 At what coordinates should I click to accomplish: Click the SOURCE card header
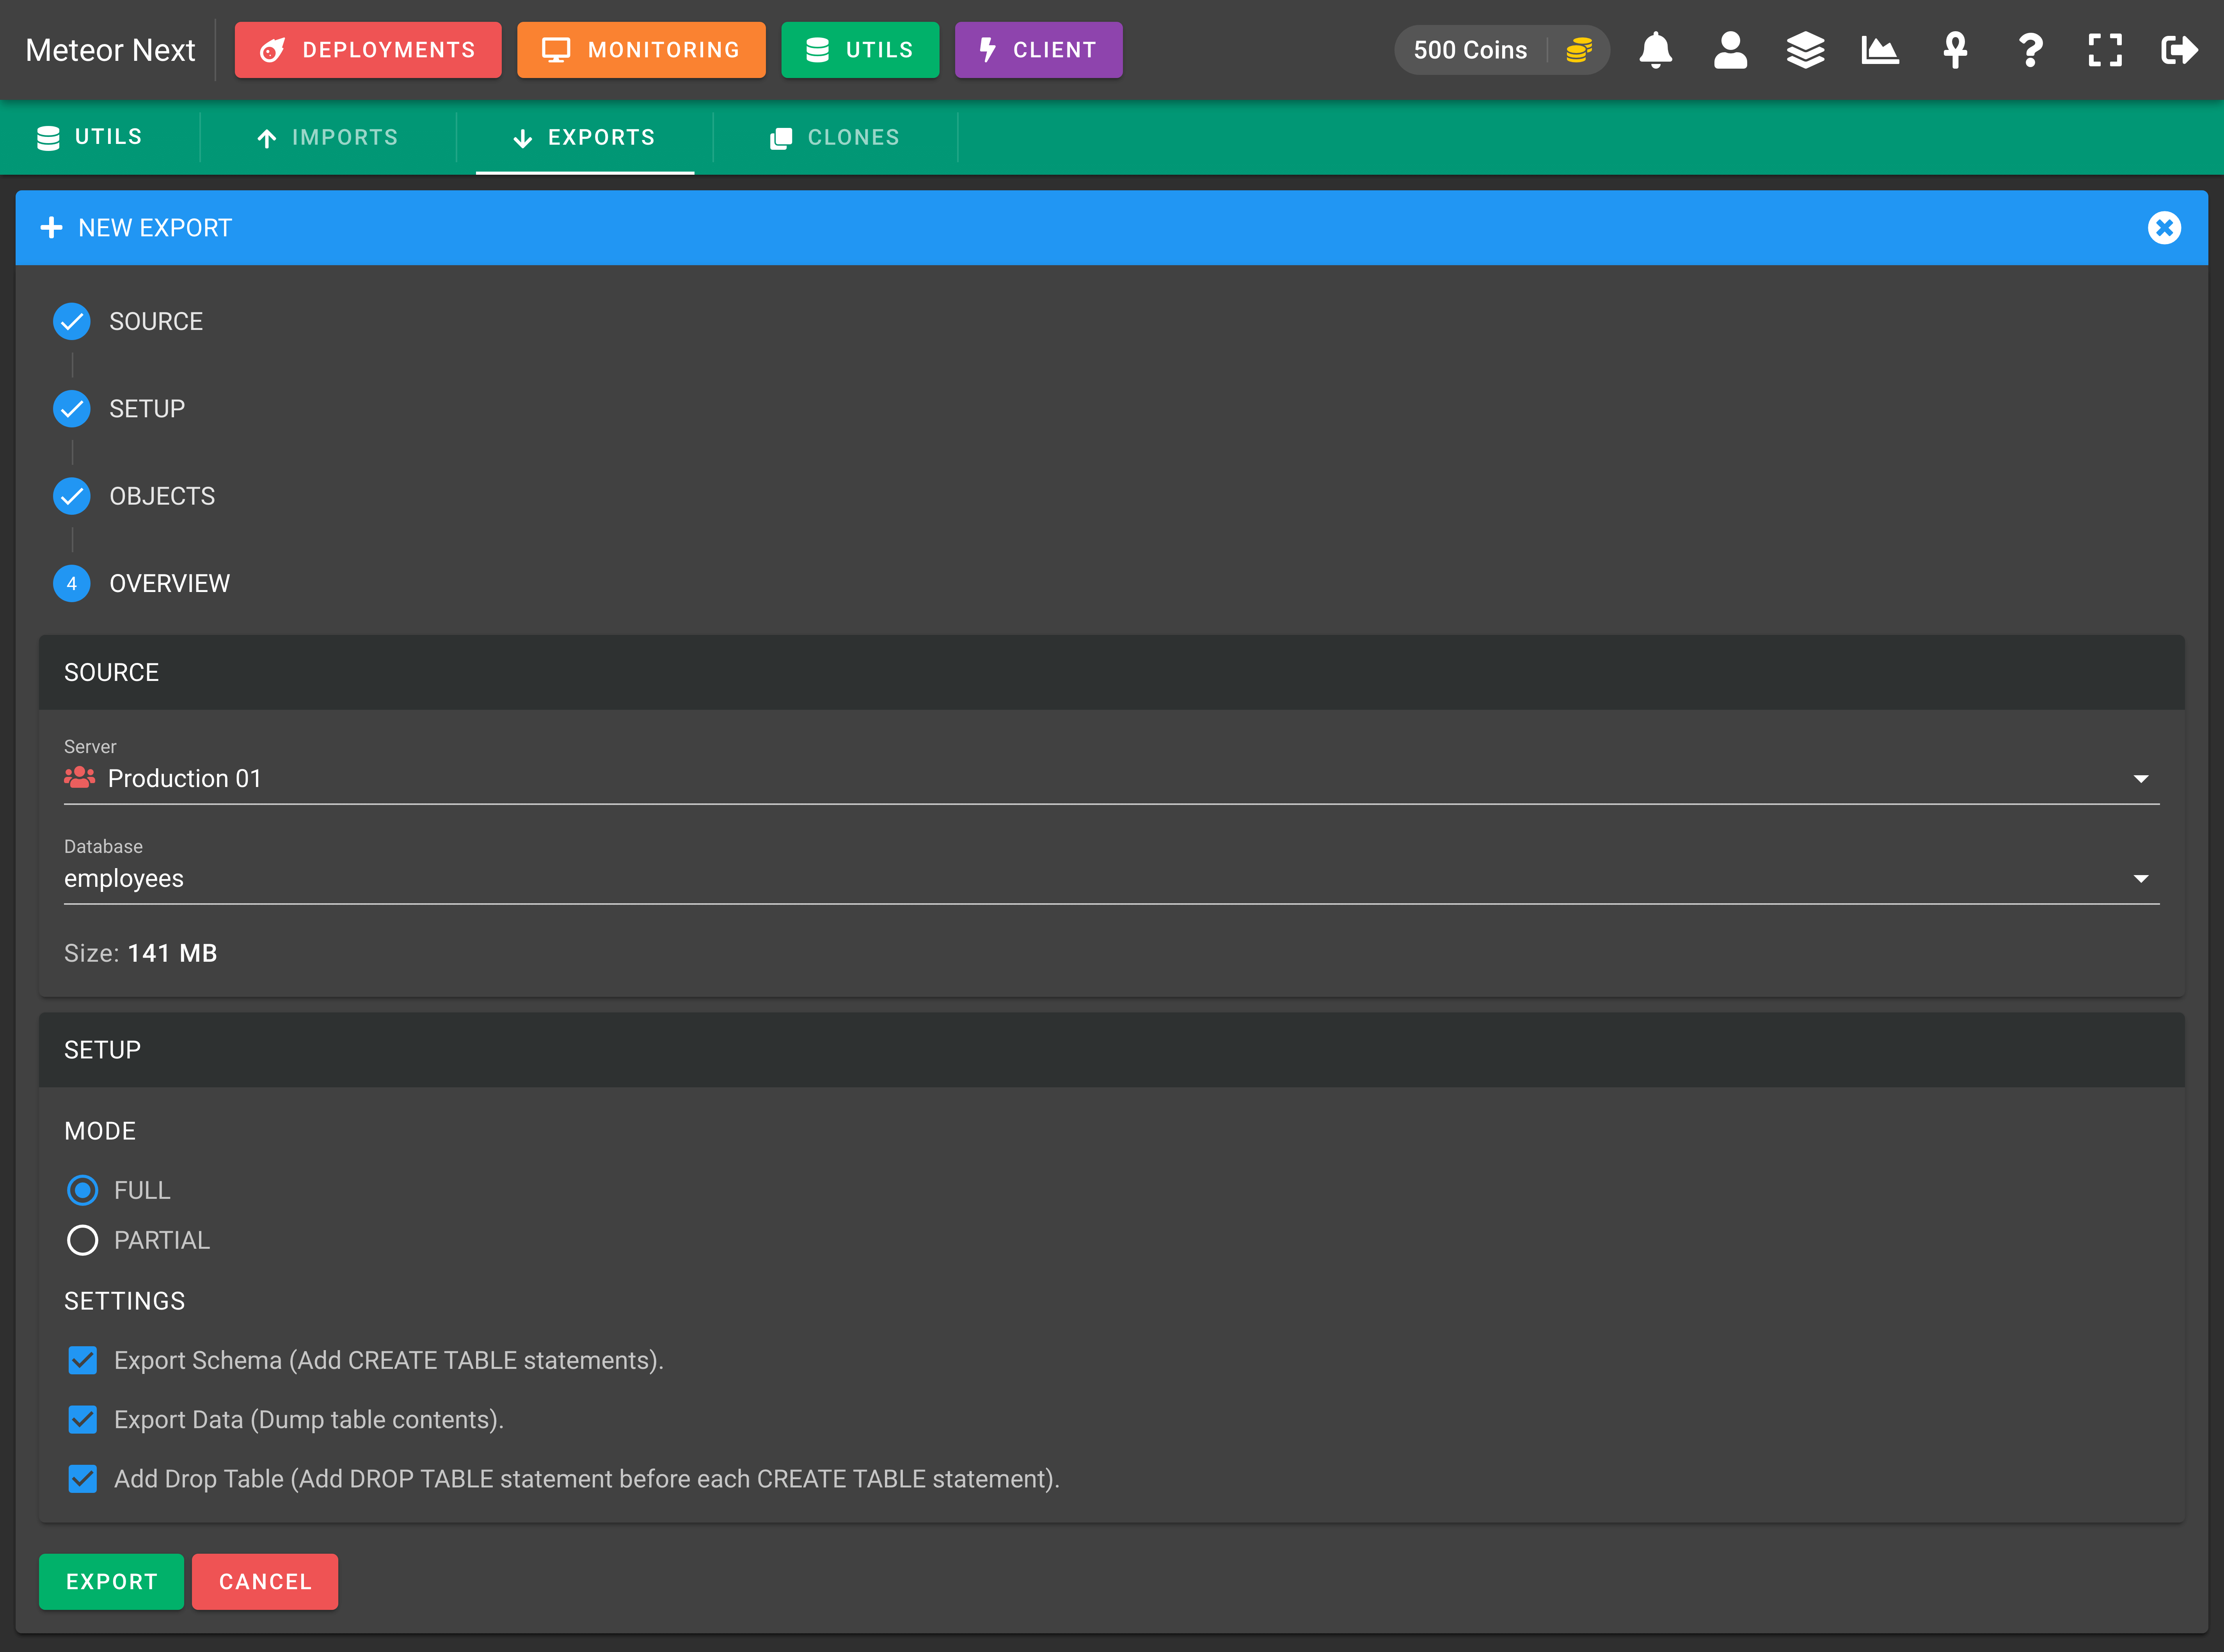[1112, 672]
